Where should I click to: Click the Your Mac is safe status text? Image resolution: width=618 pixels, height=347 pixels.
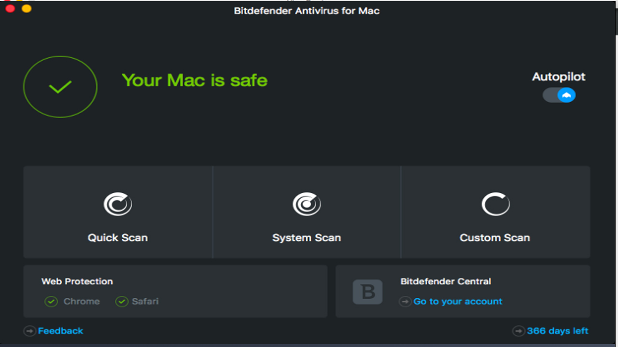coord(195,80)
